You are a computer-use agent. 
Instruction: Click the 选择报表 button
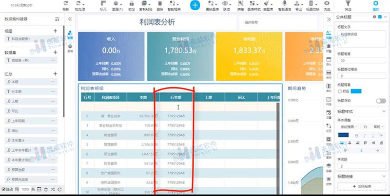362,186
